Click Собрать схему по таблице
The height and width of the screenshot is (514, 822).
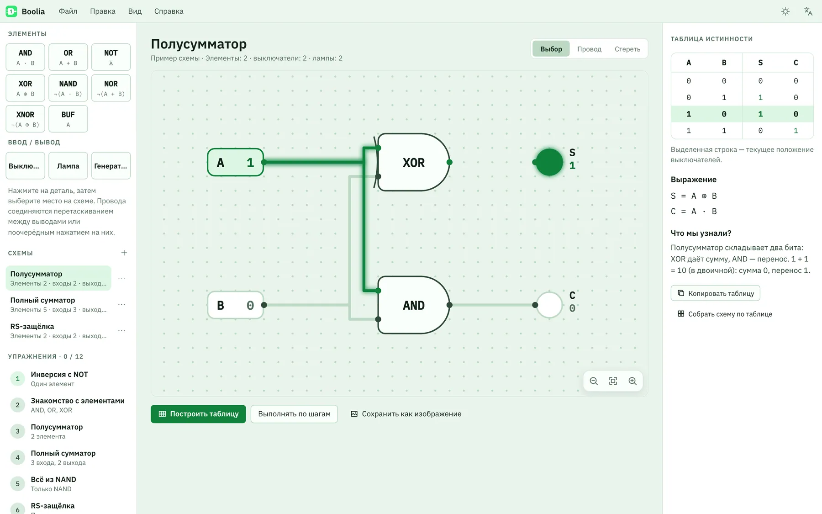[725, 314]
